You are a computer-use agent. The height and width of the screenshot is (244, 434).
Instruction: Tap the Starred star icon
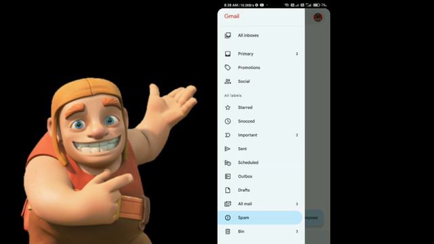point(228,107)
